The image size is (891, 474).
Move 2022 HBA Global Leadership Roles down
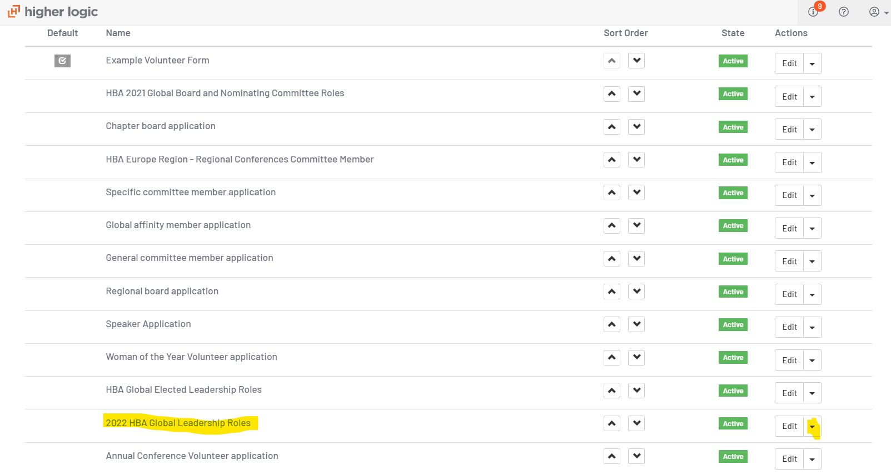(636, 423)
